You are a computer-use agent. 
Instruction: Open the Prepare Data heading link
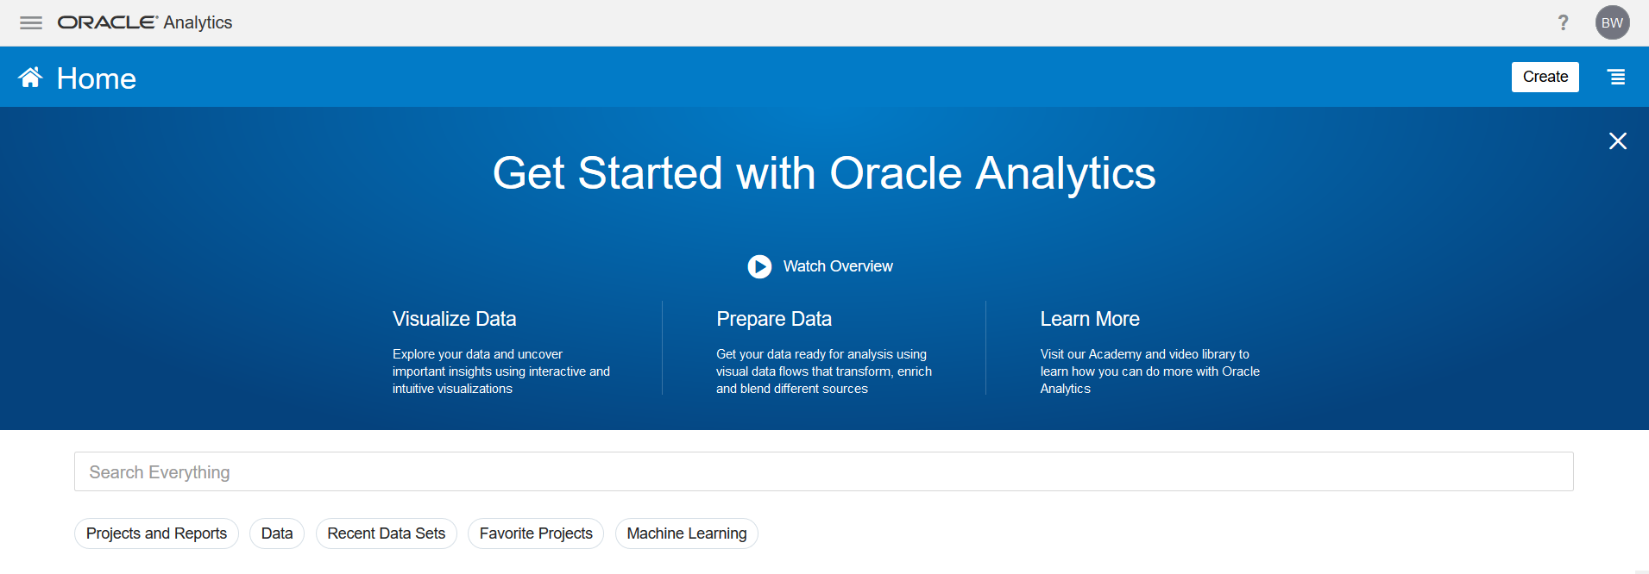[774, 319]
